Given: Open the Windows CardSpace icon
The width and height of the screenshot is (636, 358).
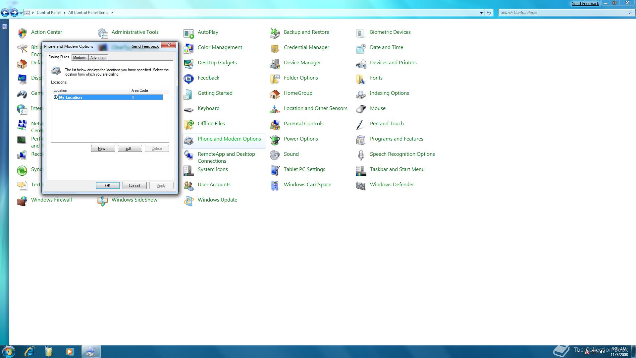Looking at the screenshot, I should [x=275, y=185].
